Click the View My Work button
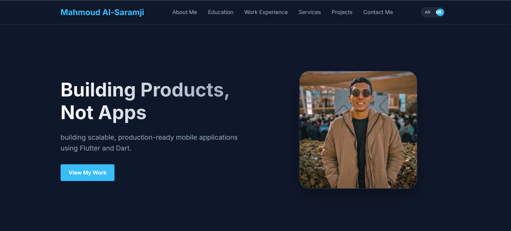511x231 pixels. click(87, 173)
